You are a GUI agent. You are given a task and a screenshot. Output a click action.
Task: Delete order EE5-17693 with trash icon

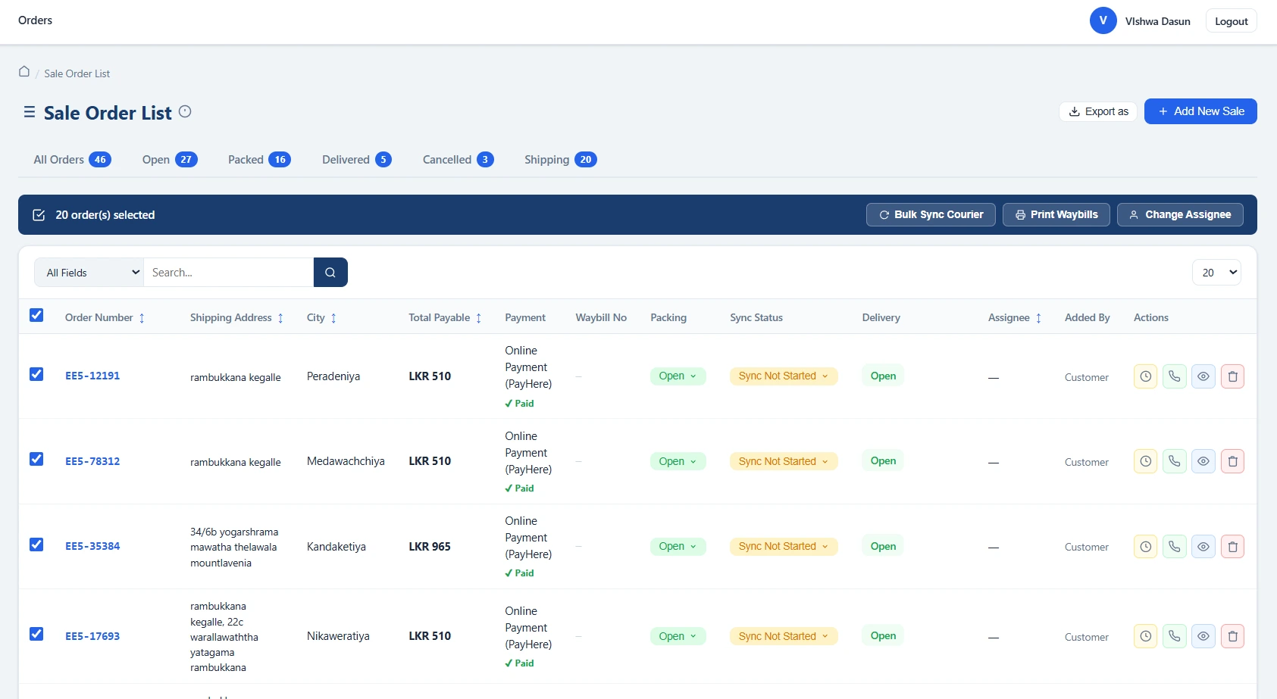[x=1232, y=636]
